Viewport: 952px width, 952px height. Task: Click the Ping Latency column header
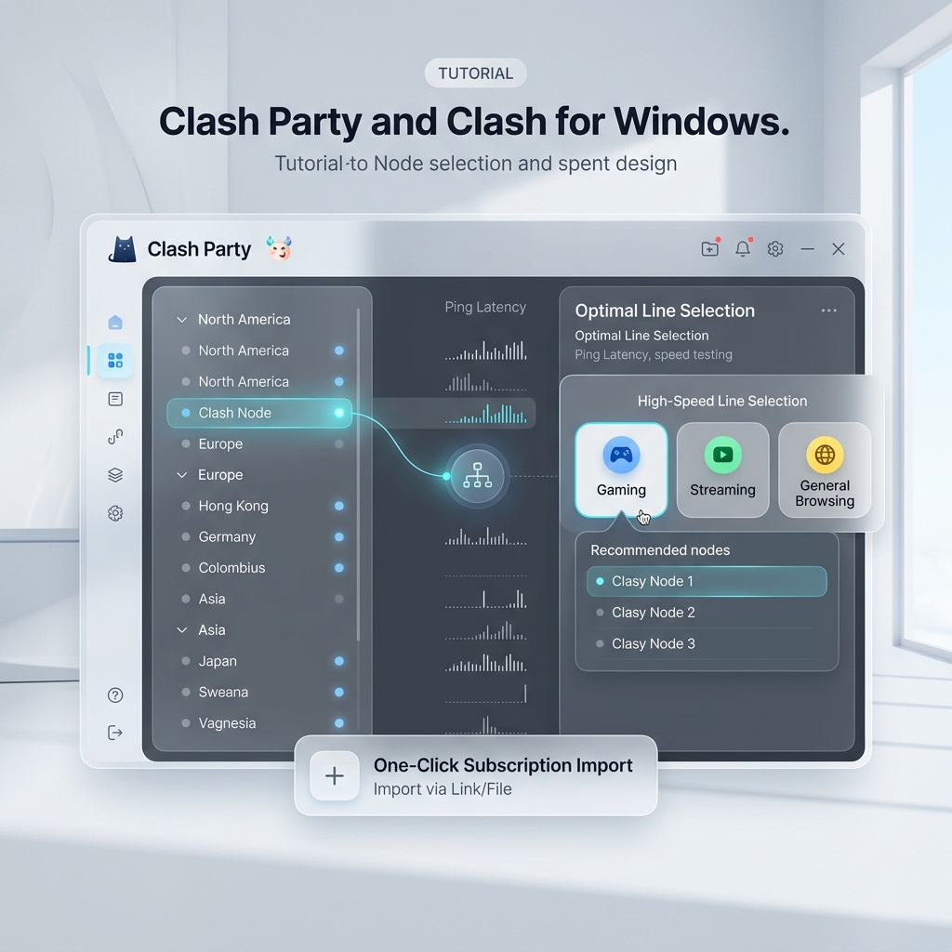(485, 307)
